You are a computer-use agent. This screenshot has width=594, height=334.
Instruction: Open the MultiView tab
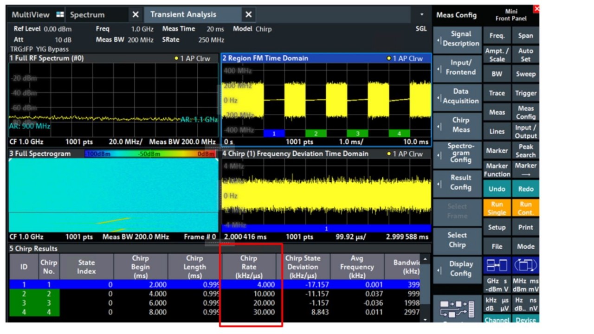coord(31,14)
